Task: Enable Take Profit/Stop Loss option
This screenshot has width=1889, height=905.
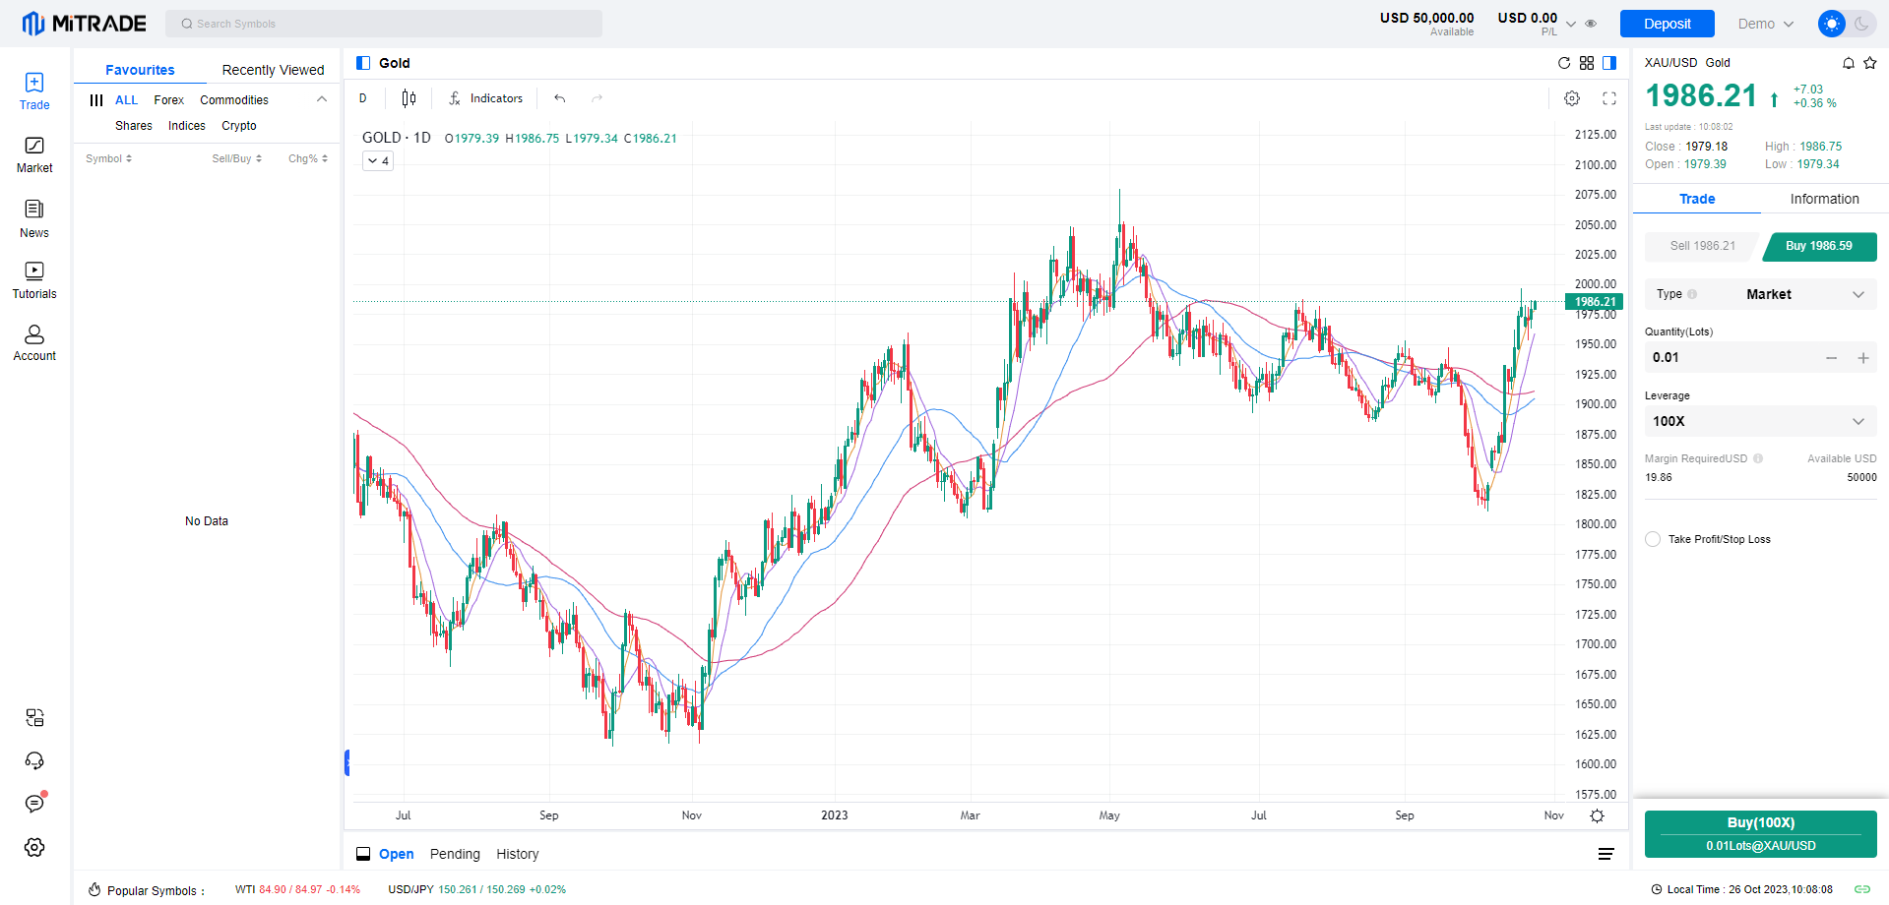Action: click(1653, 539)
